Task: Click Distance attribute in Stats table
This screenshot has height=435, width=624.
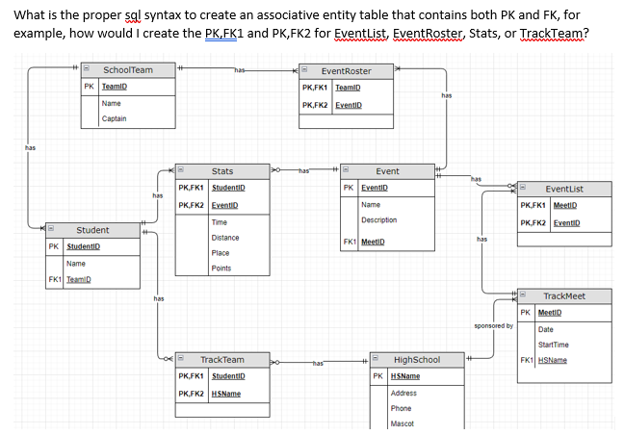Action: [225, 238]
